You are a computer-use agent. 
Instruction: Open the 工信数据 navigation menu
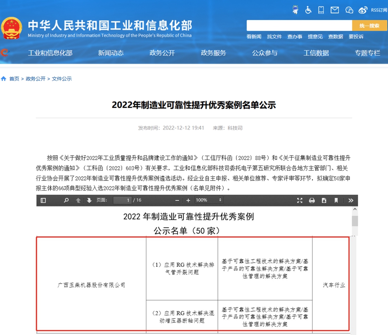click(316, 53)
